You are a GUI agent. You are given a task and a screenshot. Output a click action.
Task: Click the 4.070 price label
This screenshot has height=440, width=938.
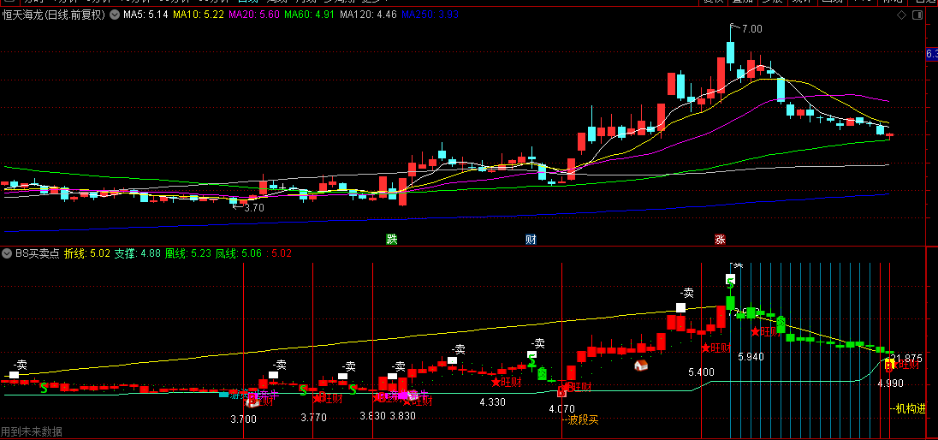(x=561, y=409)
